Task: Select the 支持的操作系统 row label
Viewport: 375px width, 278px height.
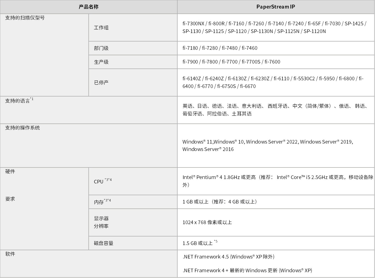Action: click(23, 128)
